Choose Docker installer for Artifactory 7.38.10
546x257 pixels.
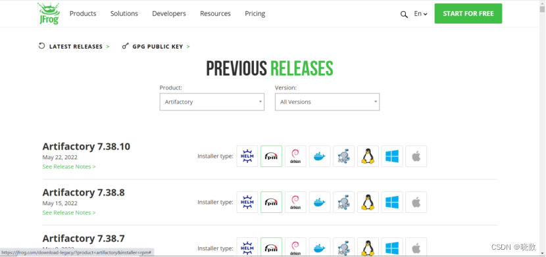tap(320, 156)
